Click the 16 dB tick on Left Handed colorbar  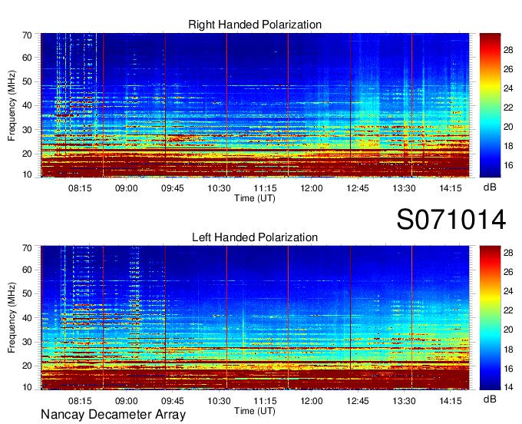tap(508, 369)
